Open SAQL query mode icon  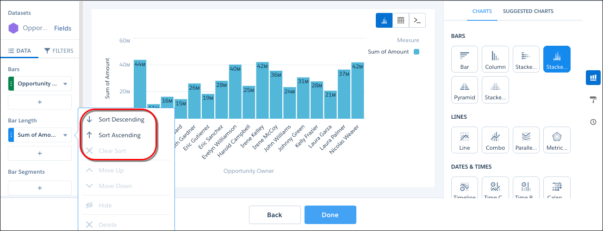tap(417, 20)
